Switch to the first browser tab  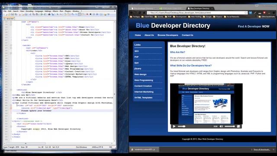click(x=143, y=8)
